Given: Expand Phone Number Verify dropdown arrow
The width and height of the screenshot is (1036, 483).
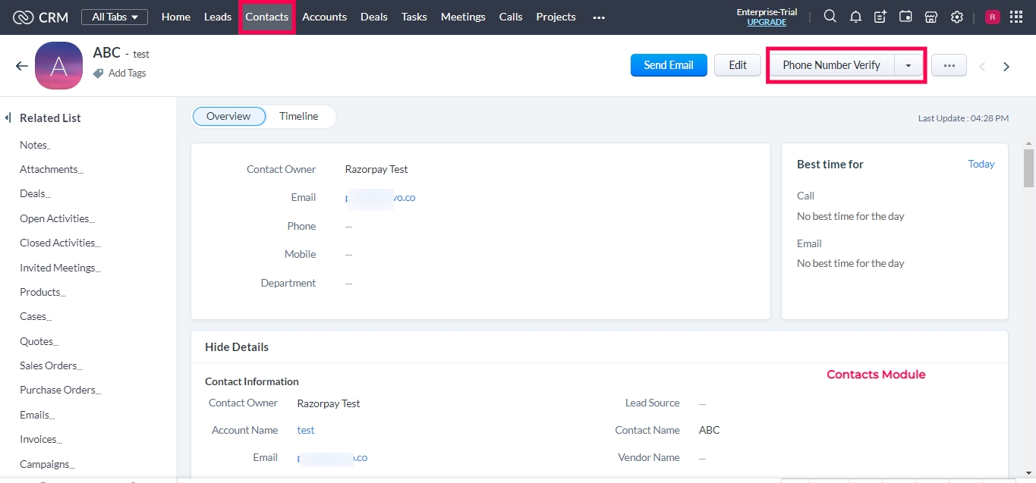Looking at the screenshot, I should pyautogui.click(x=908, y=65).
